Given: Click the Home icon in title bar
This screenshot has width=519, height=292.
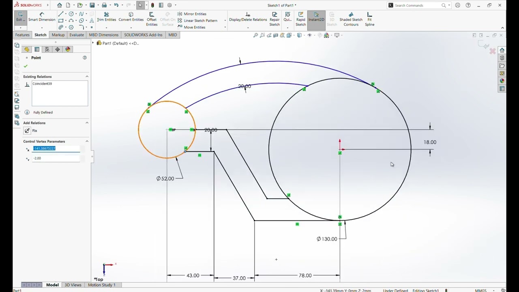Looking at the screenshot, I should [60, 5].
